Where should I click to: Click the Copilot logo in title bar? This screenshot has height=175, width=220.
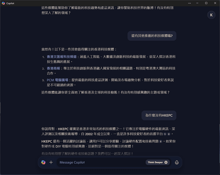pos(3,3)
